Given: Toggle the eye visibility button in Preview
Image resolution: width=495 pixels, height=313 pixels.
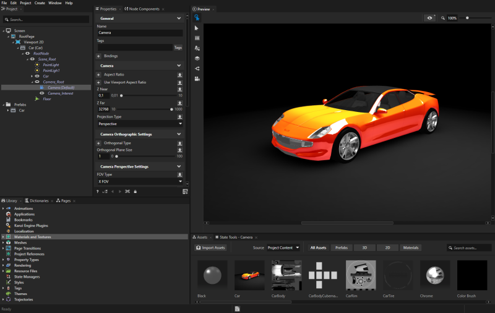Looking at the screenshot, I should 429,19.
